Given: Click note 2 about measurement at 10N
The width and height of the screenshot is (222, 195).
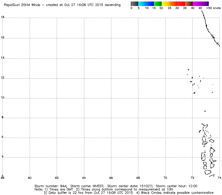Looking at the screenshot, I should coord(124,190).
